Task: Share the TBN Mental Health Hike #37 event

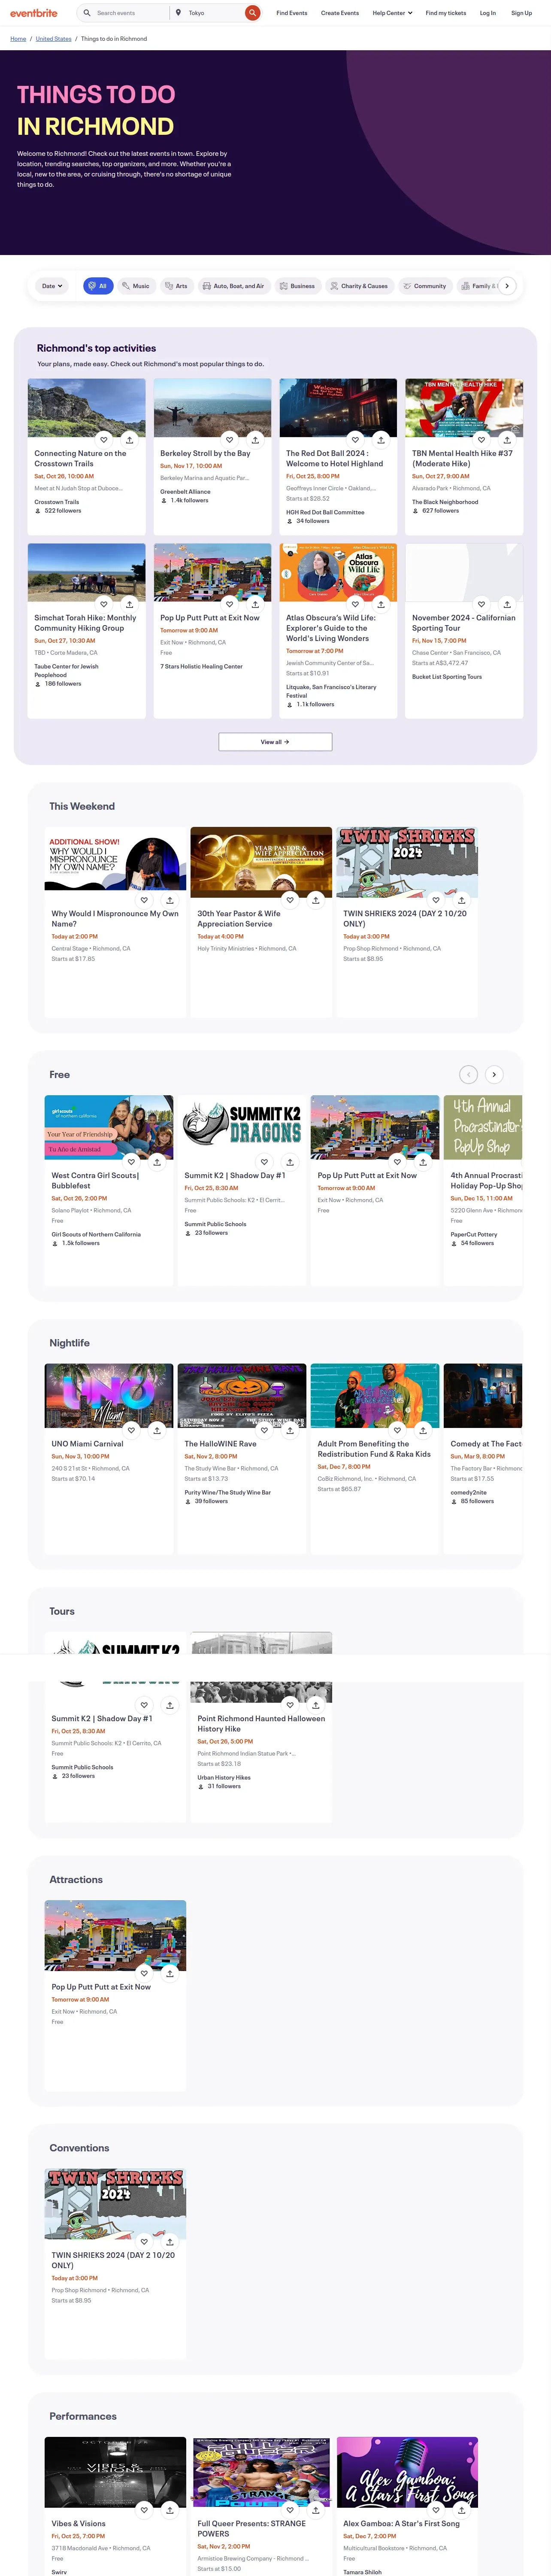Action: tap(507, 439)
